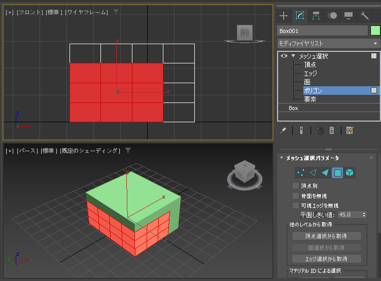Click the square marker beside メッシュ選択
381x281 pixels.
(374, 56)
